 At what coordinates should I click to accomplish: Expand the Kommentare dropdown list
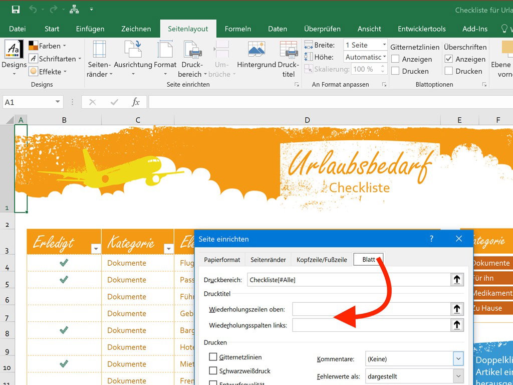point(458,359)
